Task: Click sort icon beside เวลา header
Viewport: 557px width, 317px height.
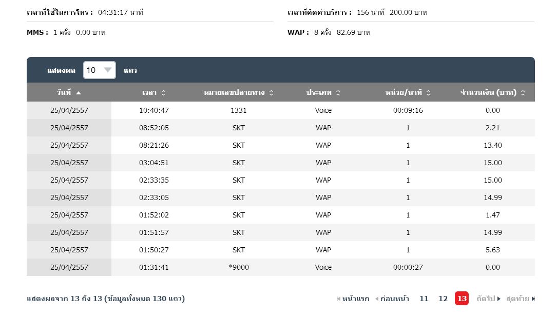Action: point(163,93)
